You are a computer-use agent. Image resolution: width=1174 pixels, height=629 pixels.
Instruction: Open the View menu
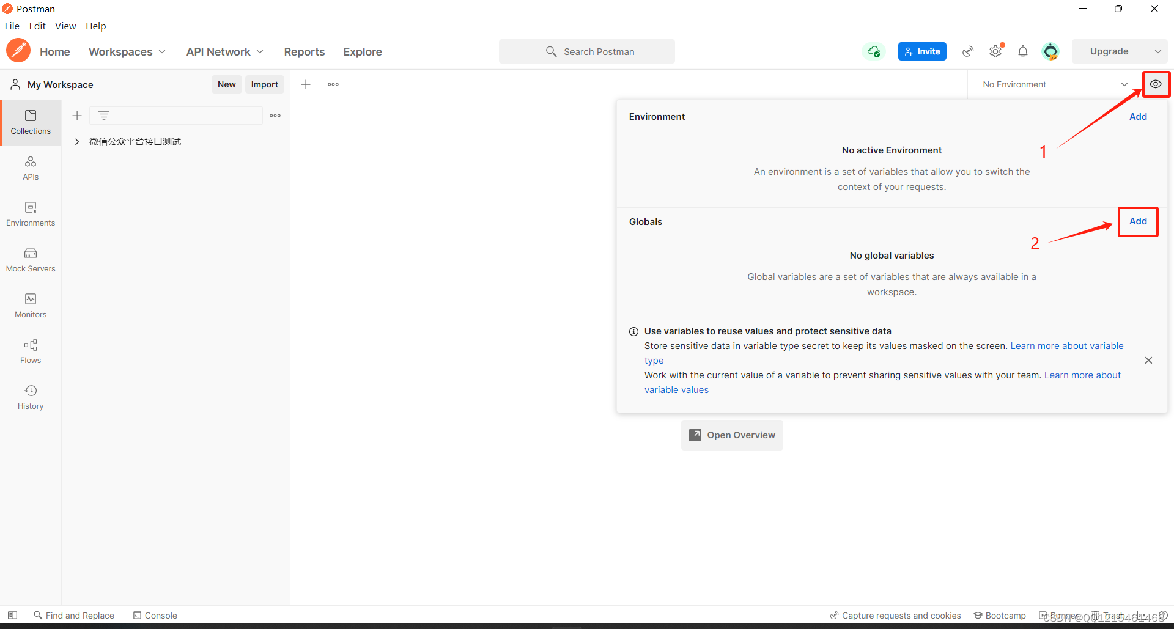[65, 26]
